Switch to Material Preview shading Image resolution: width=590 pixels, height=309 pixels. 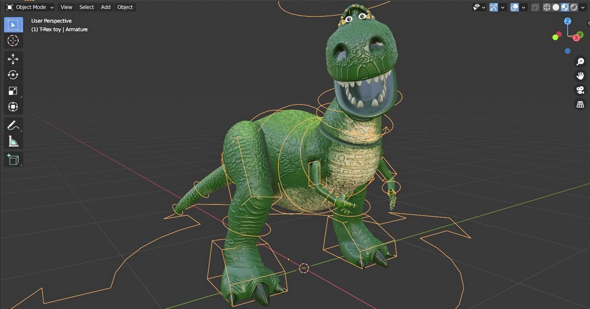pos(565,7)
